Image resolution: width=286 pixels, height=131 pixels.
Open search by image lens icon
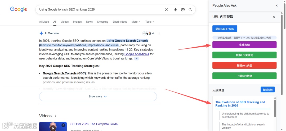point(183,10)
